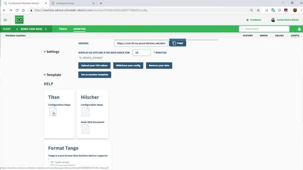
Task: Click the browser address bar URL
Action: (x=91, y=10)
